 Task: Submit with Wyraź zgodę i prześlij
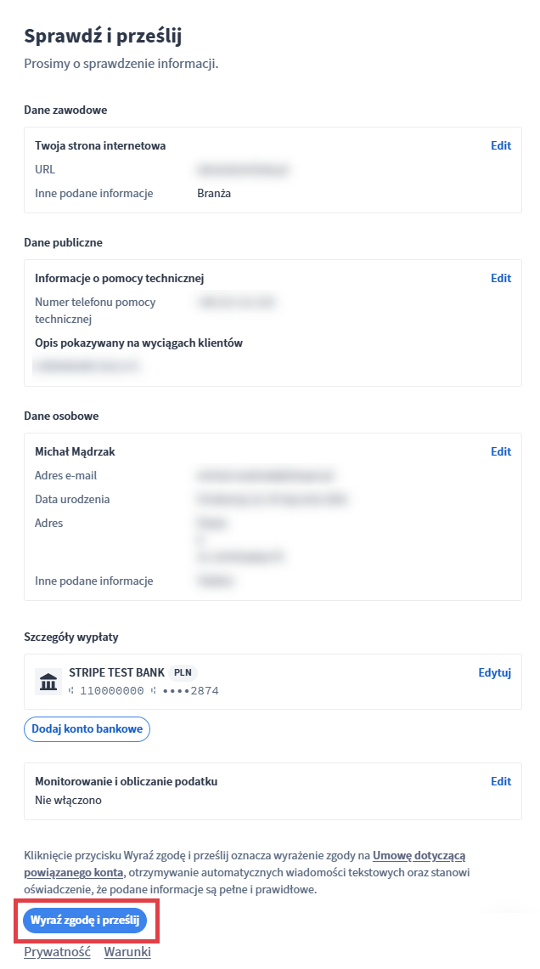(85, 920)
